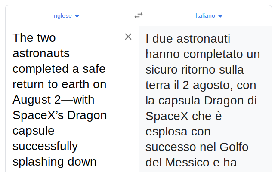Click the arrow beside Inglese
278x172 pixels.
click(x=77, y=16)
